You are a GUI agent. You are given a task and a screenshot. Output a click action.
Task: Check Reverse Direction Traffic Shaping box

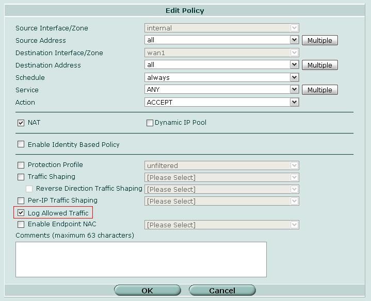[29, 189]
